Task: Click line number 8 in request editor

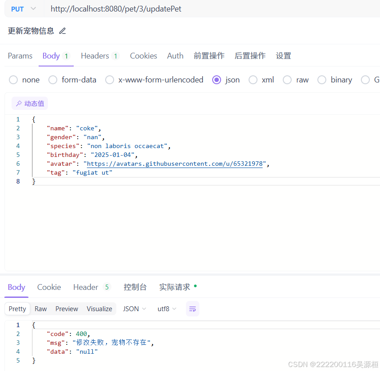Action: point(18,181)
